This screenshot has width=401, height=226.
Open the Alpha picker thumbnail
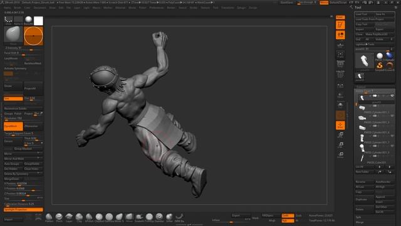point(18,21)
